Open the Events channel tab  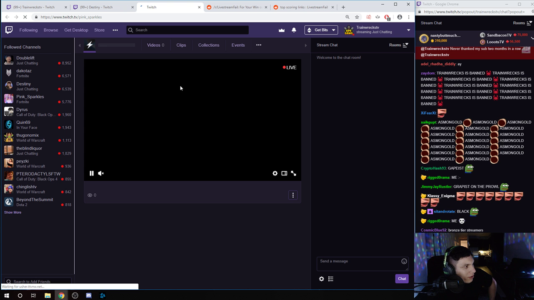click(x=238, y=45)
